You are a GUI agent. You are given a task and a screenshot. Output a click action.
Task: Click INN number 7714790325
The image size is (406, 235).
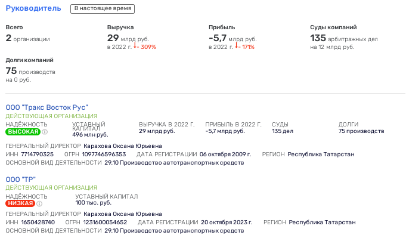[38, 154]
